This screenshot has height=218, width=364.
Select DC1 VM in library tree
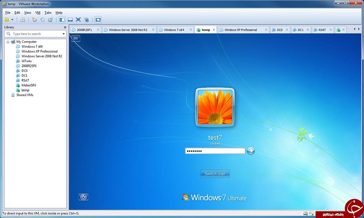(x=25, y=76)
